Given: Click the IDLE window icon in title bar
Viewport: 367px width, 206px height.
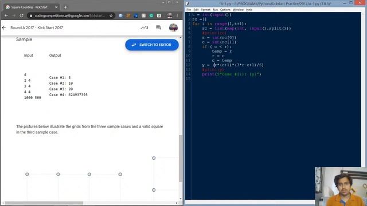Looking at the screenshot, I should [188, 3].
